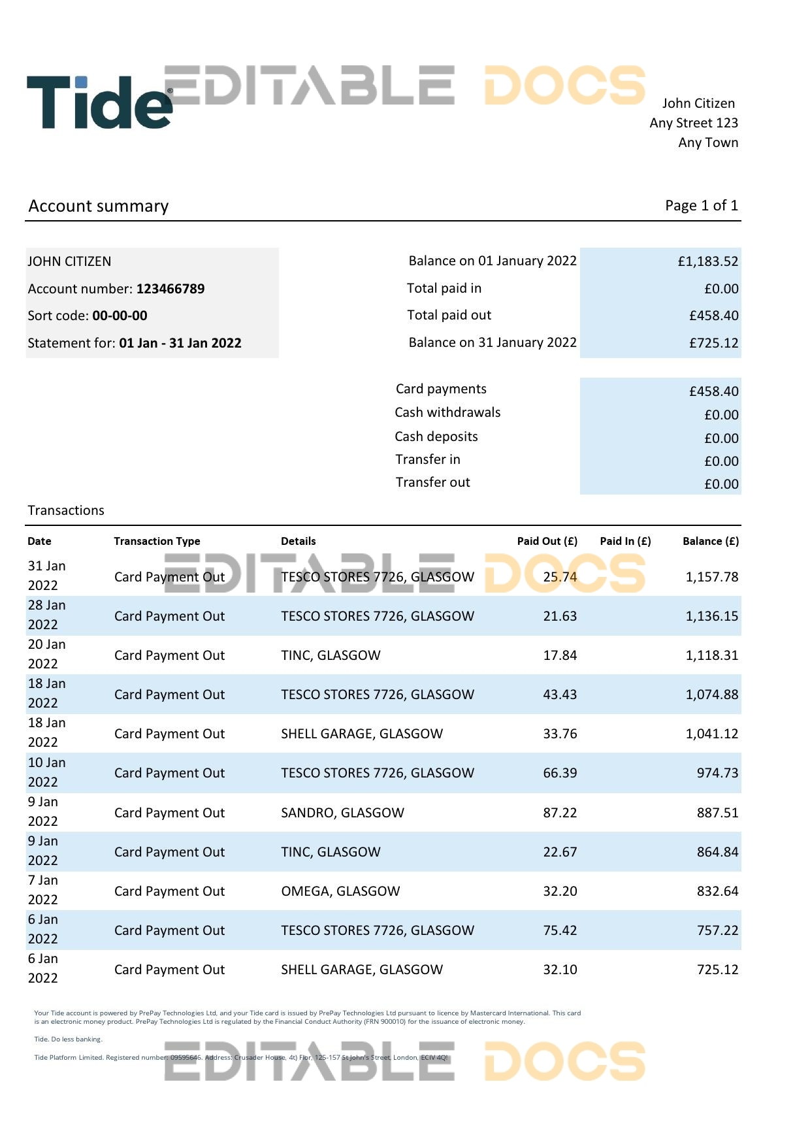This screenshot has width=810, height=1146.
Task: Click the opening balance £1,183.52
Action: [707, 261]
